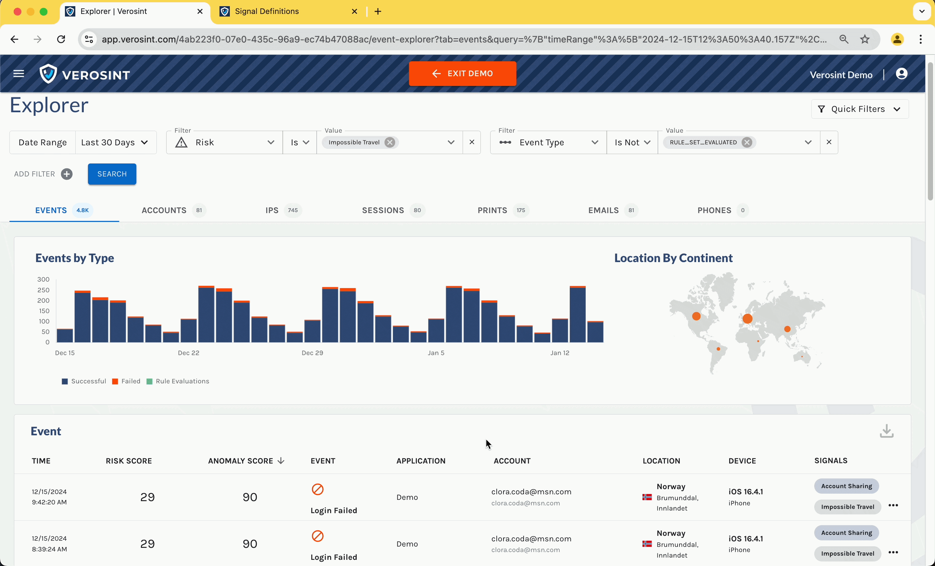Click the Verosint shield logo icon

click(49, 74)
